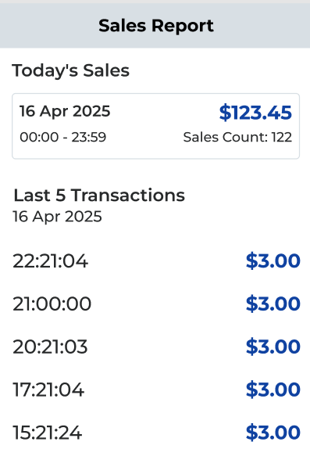Click the Last 5 Transactions heading
This screenshot has height=467, width=310.
point(99,196)
